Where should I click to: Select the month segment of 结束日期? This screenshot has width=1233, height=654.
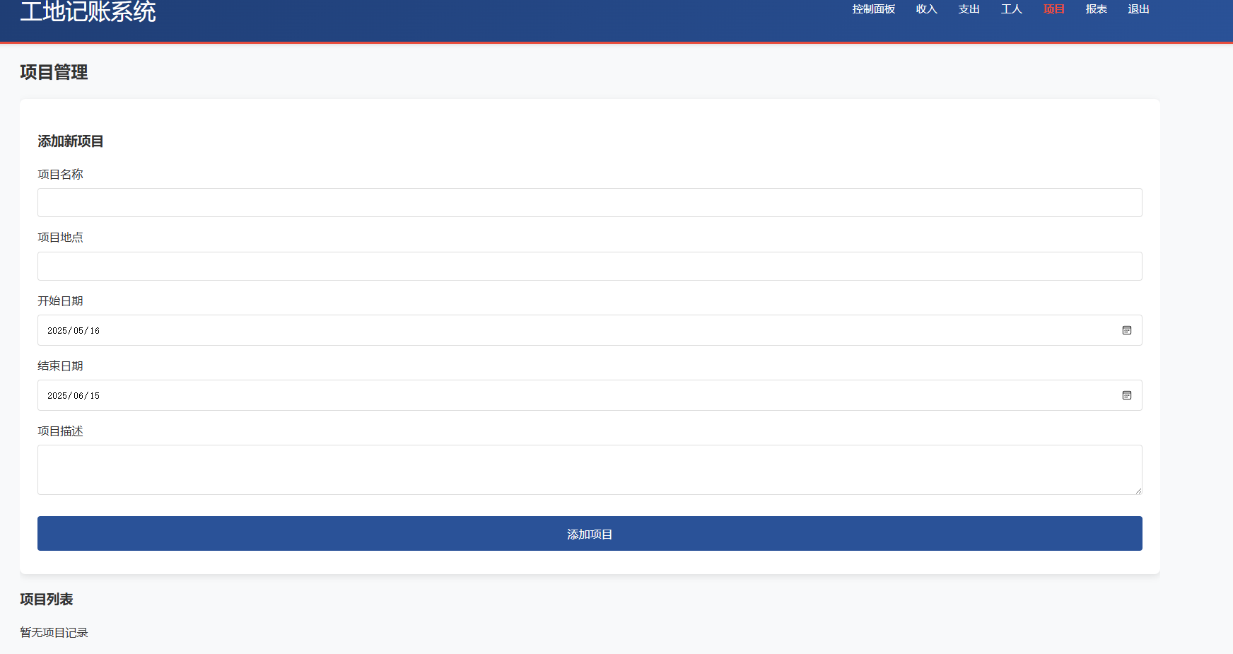[78, 396]
